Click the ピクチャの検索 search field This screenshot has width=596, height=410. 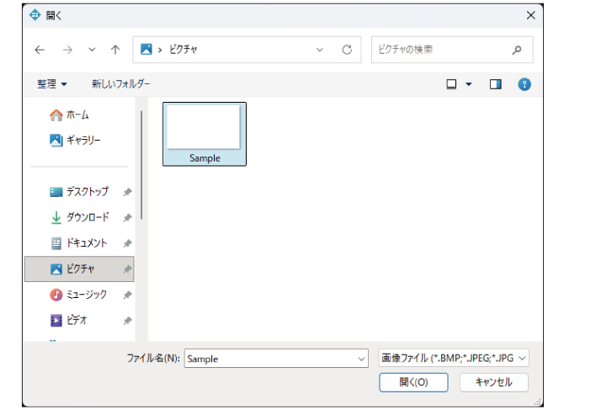point(452,50)
